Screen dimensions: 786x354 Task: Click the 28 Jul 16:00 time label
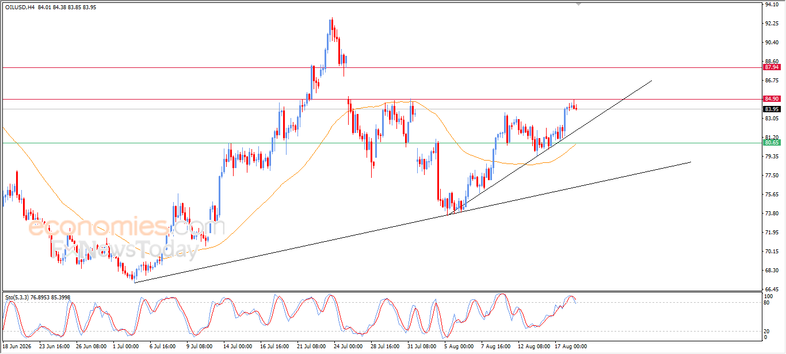[386, 347]
